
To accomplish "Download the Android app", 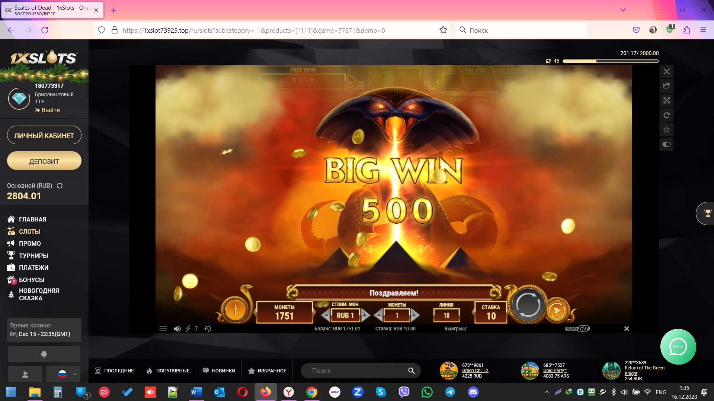I will click(x=44, y=354).
